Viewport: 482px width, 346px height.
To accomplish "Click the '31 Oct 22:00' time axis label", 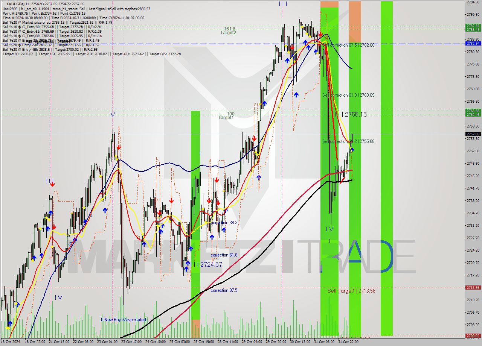I will [x=348, y=342].
